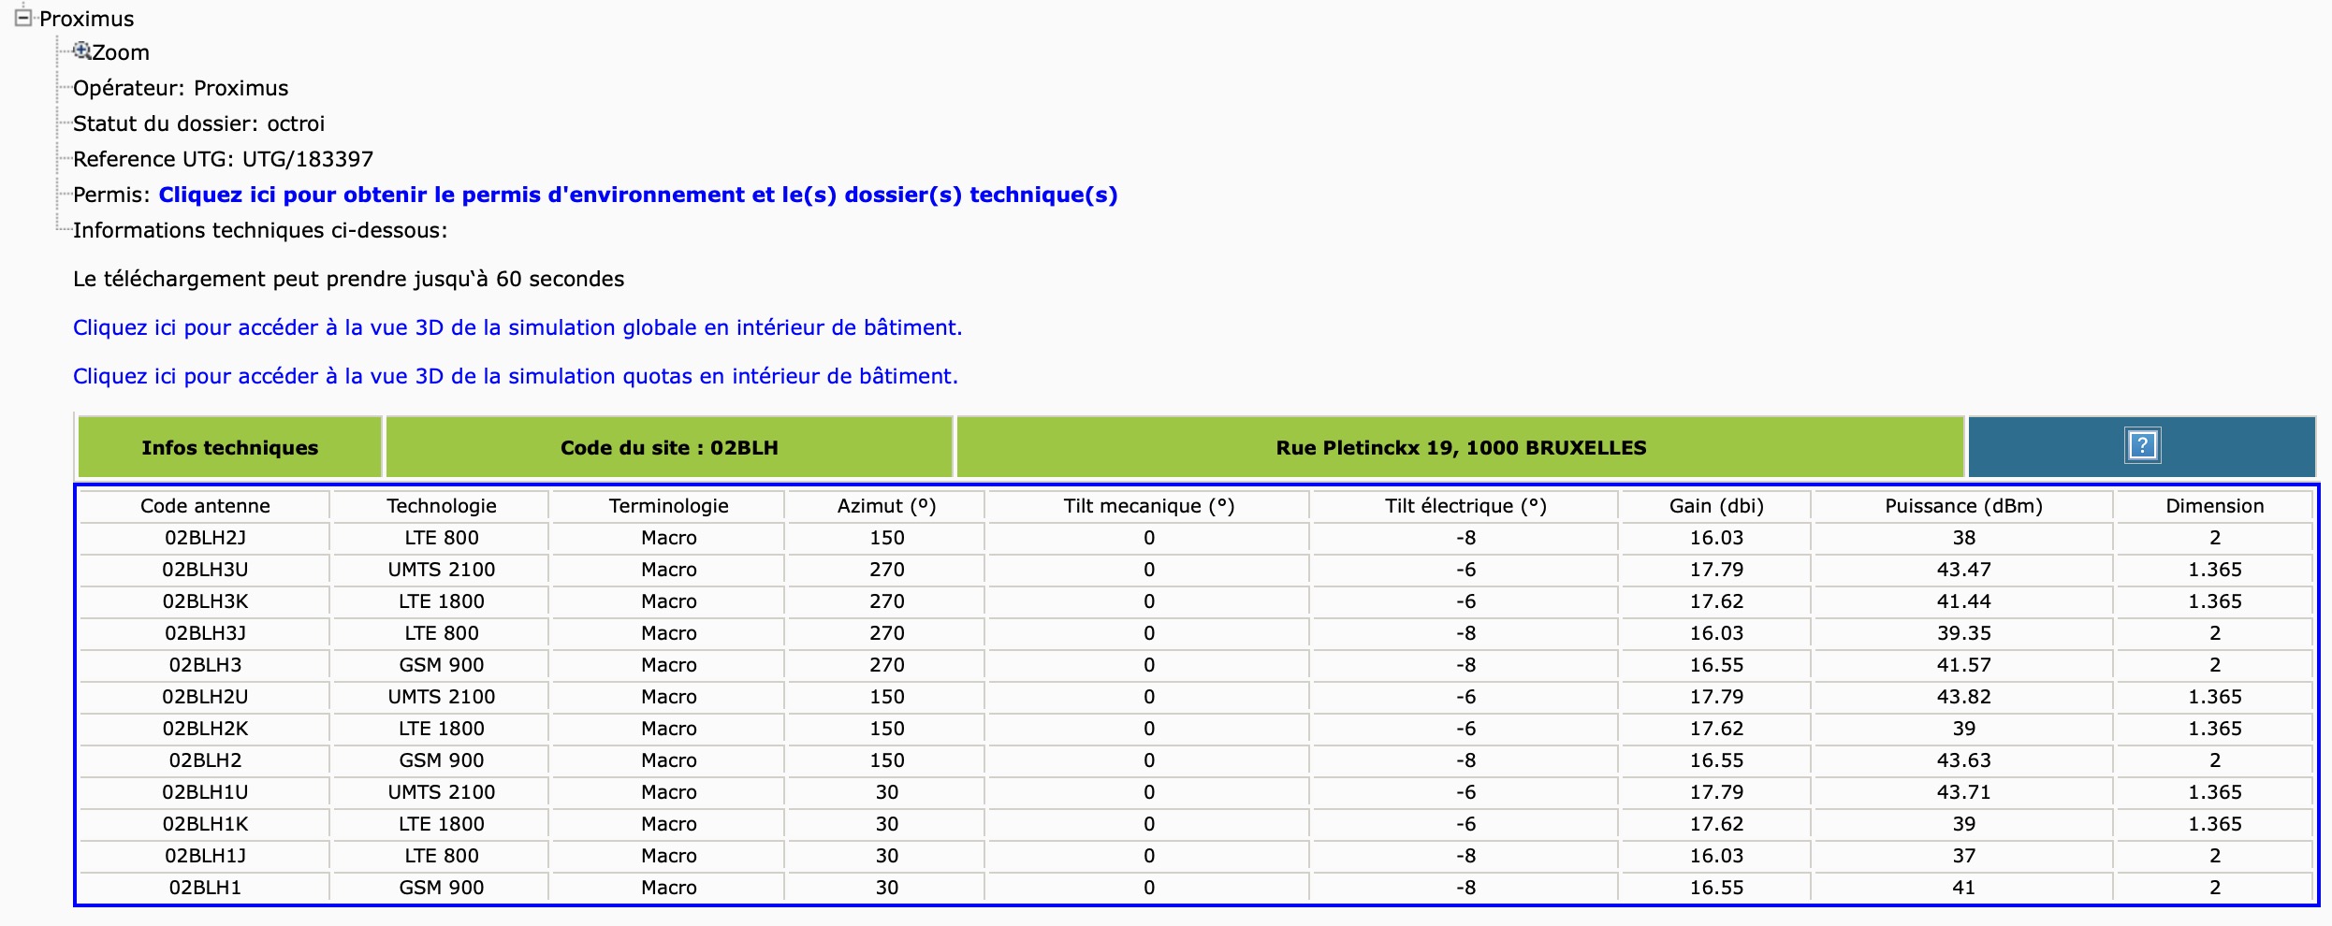Open 3D view of global indoor simulation
Image resolution: width=2332 pixels, height=926 pixels.
click(x=517, y=327)
